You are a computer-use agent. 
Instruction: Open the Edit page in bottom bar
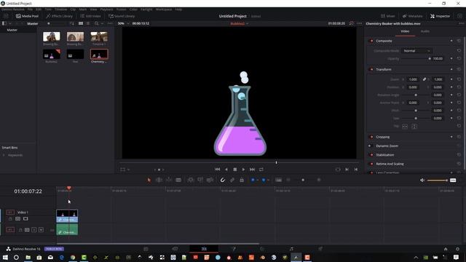pos(204,249)
